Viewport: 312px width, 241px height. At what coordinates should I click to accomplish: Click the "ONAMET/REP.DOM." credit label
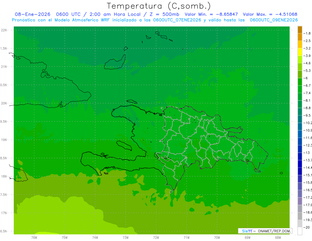click(x=274, y=231)
